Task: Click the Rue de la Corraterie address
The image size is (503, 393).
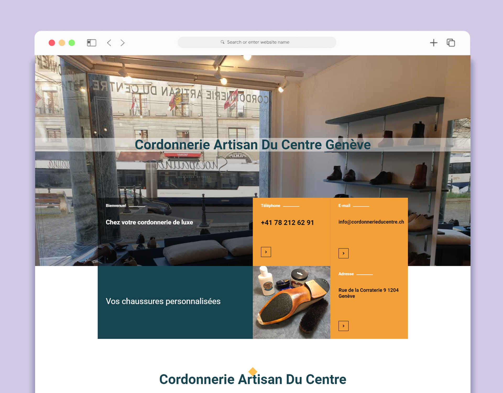Action: 368,293
